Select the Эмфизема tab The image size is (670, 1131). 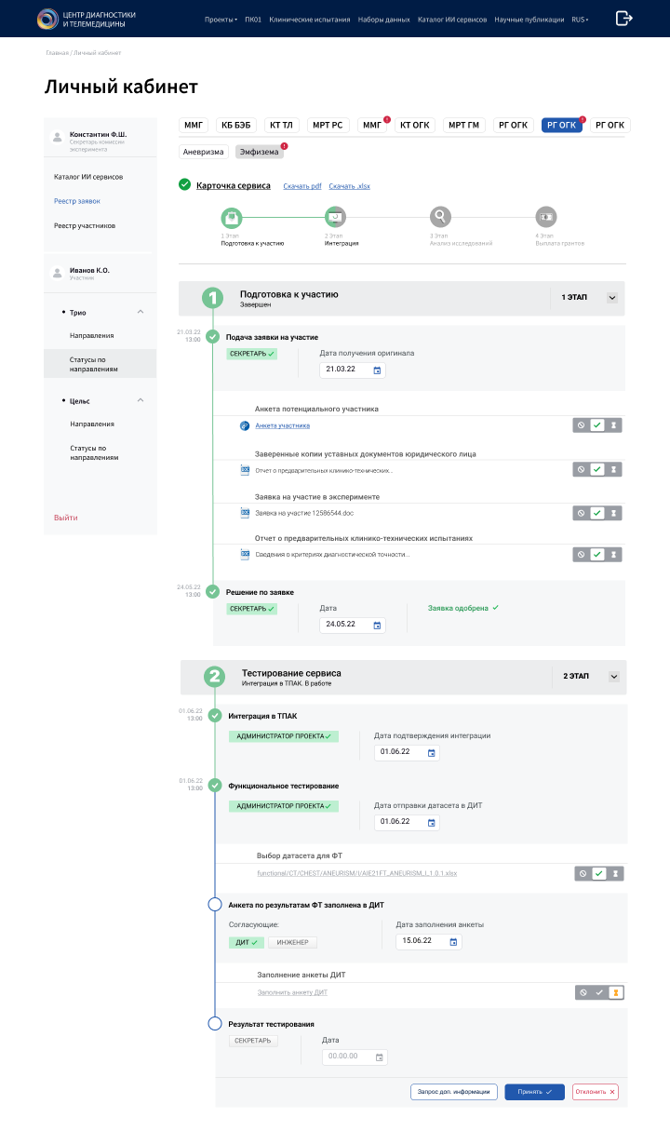(x=259, y=152)
